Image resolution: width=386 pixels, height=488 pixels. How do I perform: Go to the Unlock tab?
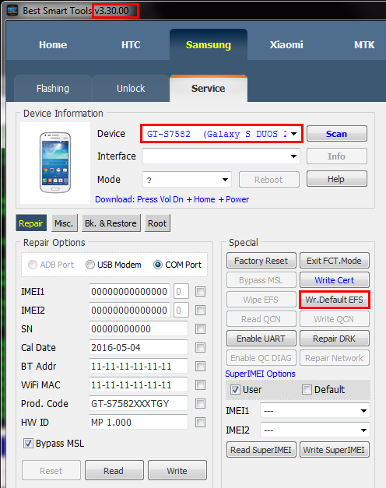pos(131,89)
